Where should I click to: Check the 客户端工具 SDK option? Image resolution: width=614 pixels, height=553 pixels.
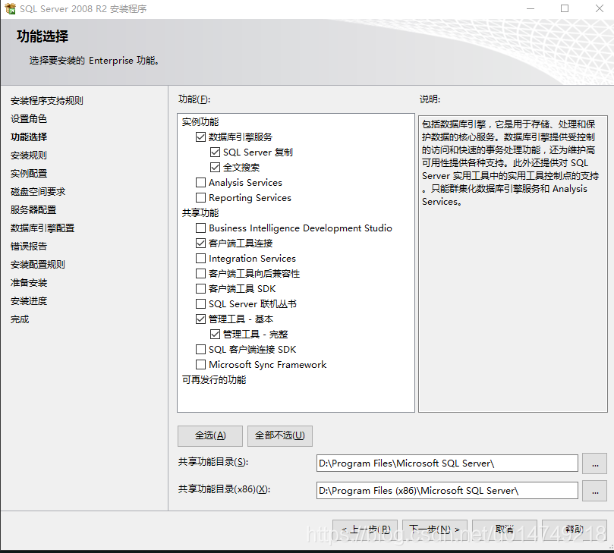coord(200,289)
